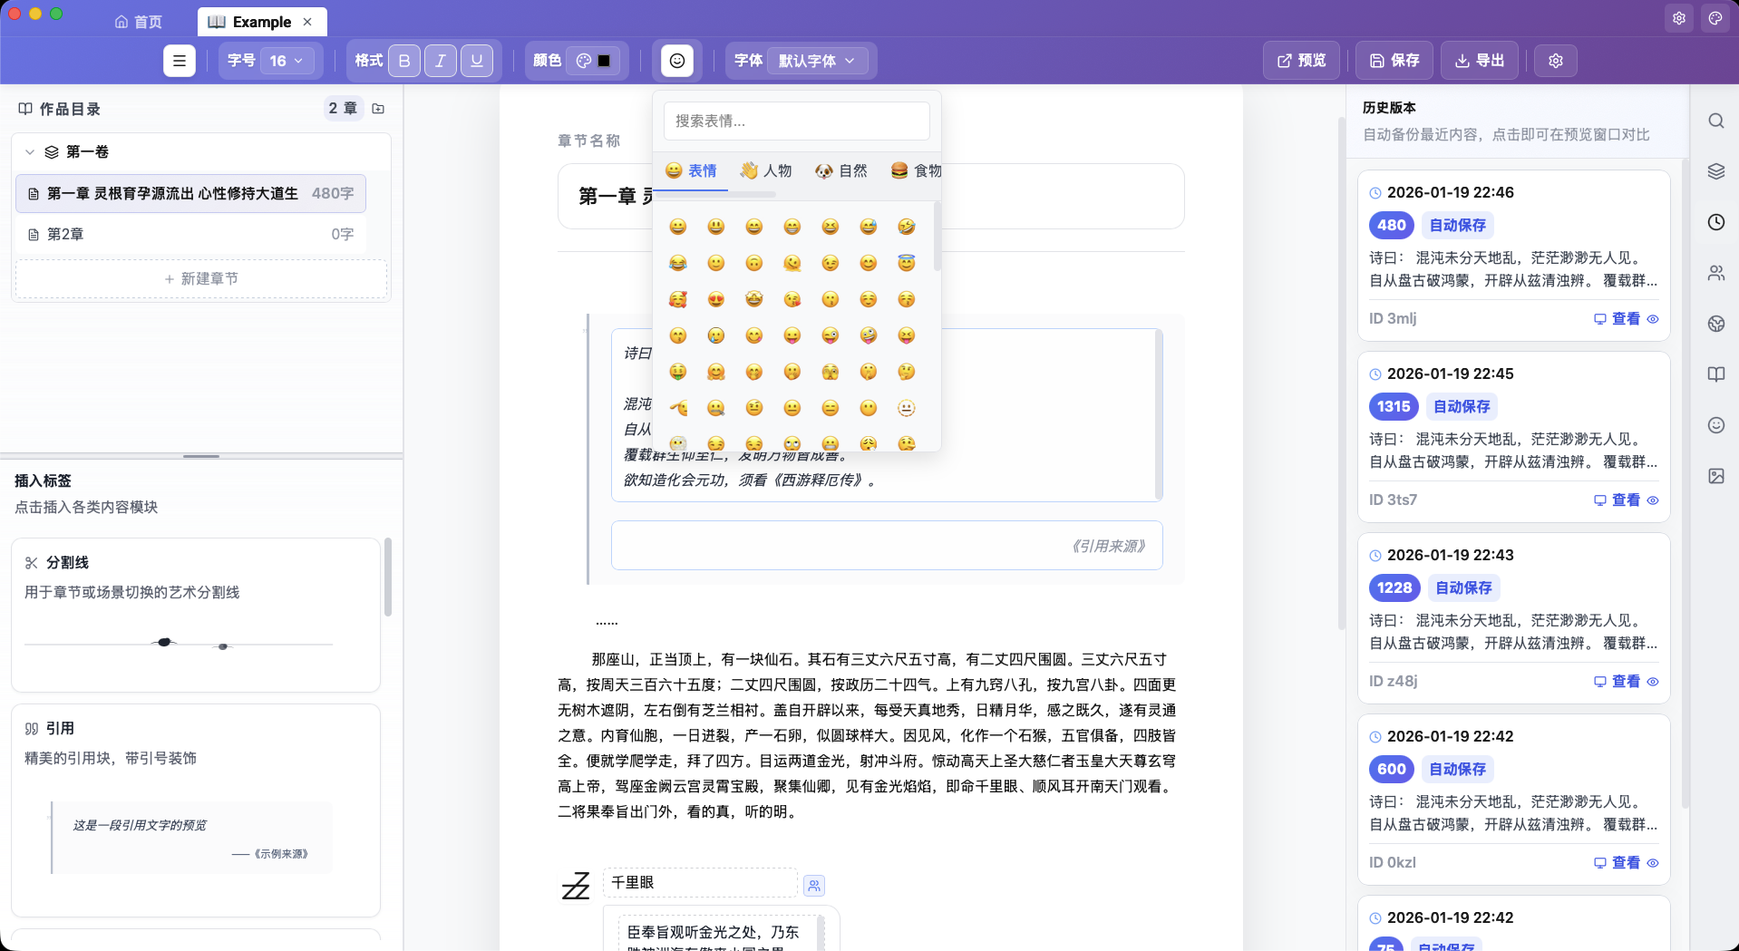The width and height of the screenshot is (1739, 951).
Task: Open editor settings gear in toolbar
Action: coord(1556,61)
